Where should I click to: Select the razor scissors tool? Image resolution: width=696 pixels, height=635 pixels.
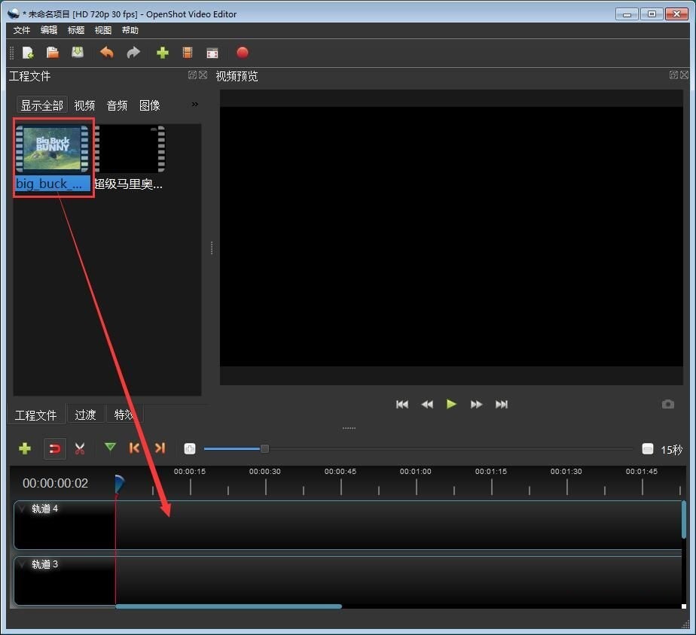(x=80, y=448)
